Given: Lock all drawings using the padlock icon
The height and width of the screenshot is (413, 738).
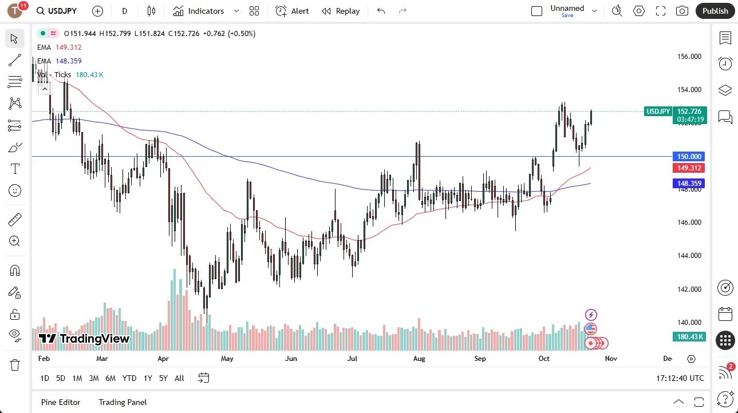Looking at the screenshot, I should click(x=14, y=313).
